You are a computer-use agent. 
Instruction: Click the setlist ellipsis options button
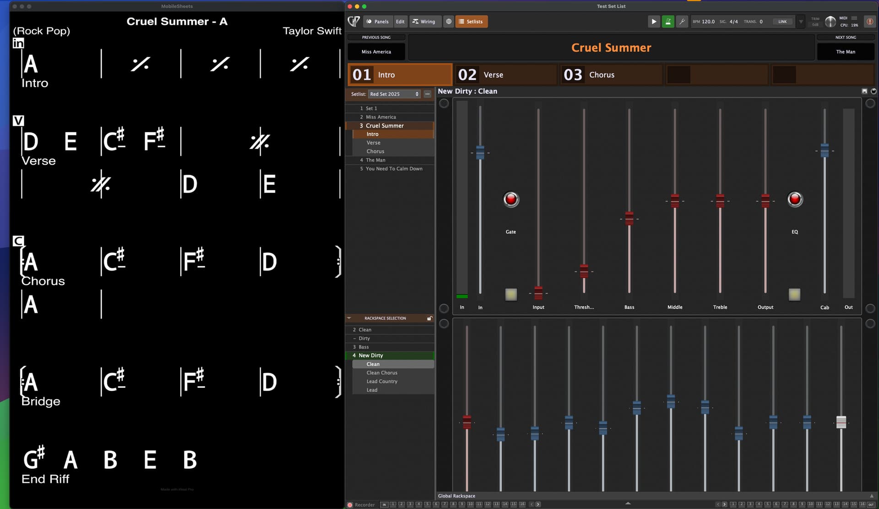[x=427, y=94]
